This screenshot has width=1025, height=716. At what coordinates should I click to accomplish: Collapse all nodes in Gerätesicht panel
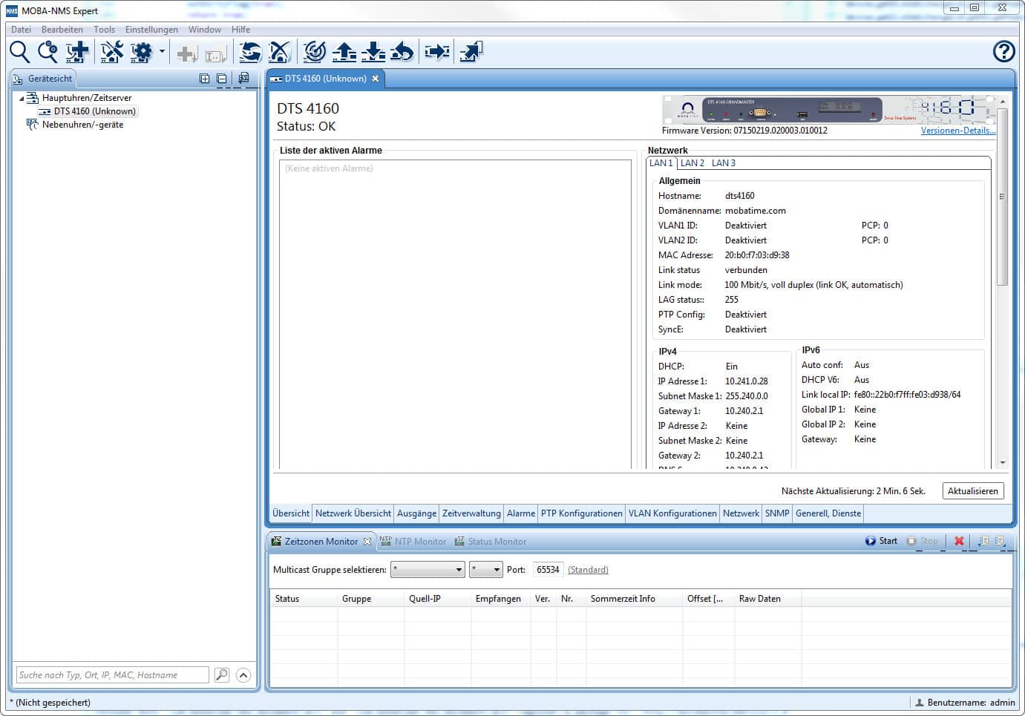pyautogui.click(x=221, y=79)
